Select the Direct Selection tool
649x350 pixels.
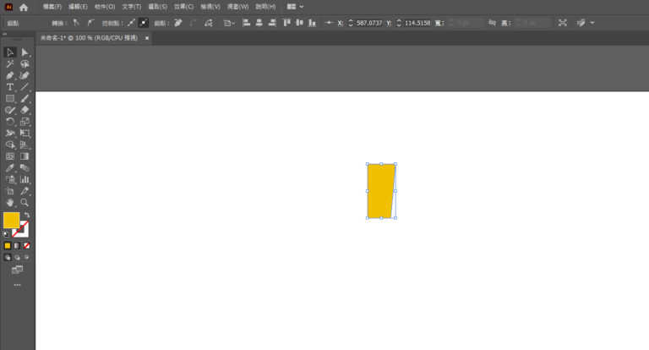[x=25, y=52]
